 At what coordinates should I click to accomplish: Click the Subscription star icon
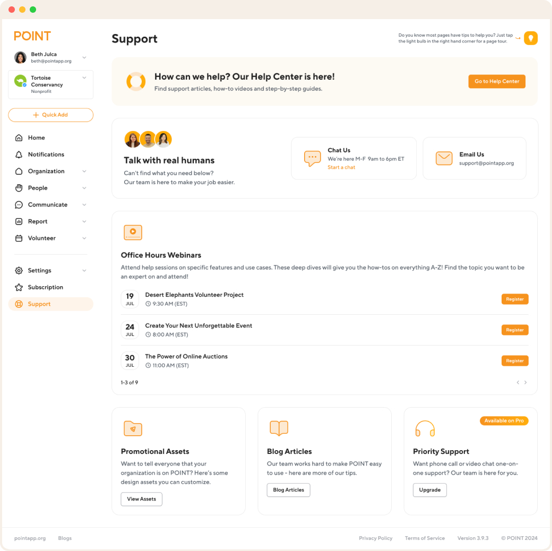point(19,287)
